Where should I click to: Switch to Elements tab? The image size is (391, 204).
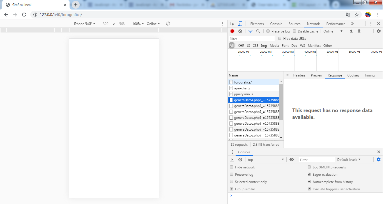257,24
